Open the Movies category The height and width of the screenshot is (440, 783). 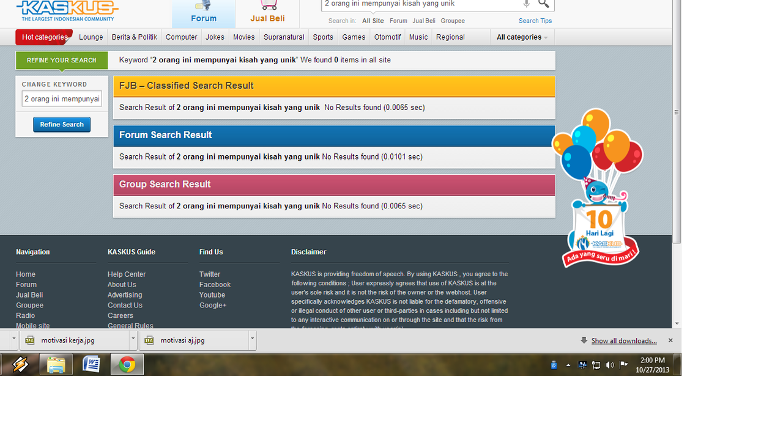pyautogui.click(x=243, y=37)
